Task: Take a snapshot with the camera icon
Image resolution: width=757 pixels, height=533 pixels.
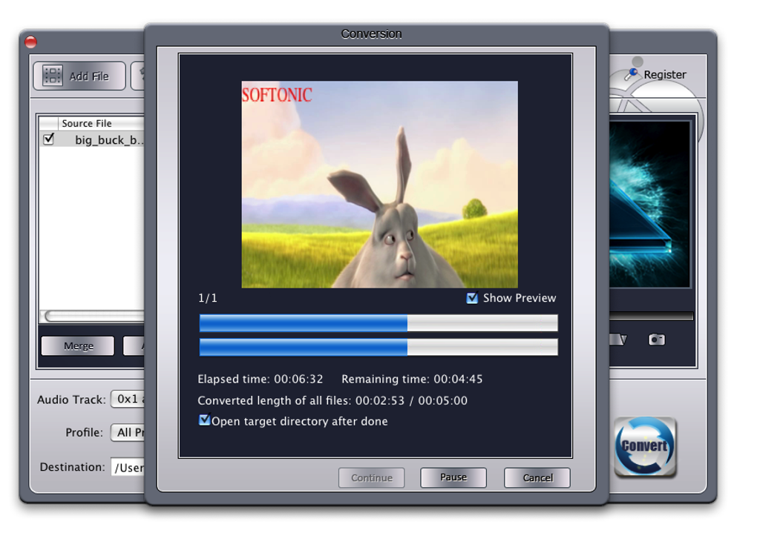Action: [x=657, y=340]
